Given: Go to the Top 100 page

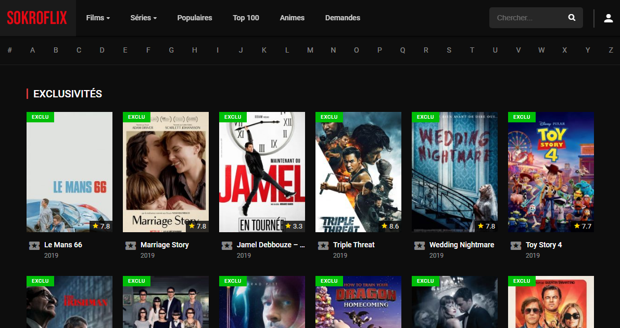Looking at the screenshot, I should click(246, 18).
